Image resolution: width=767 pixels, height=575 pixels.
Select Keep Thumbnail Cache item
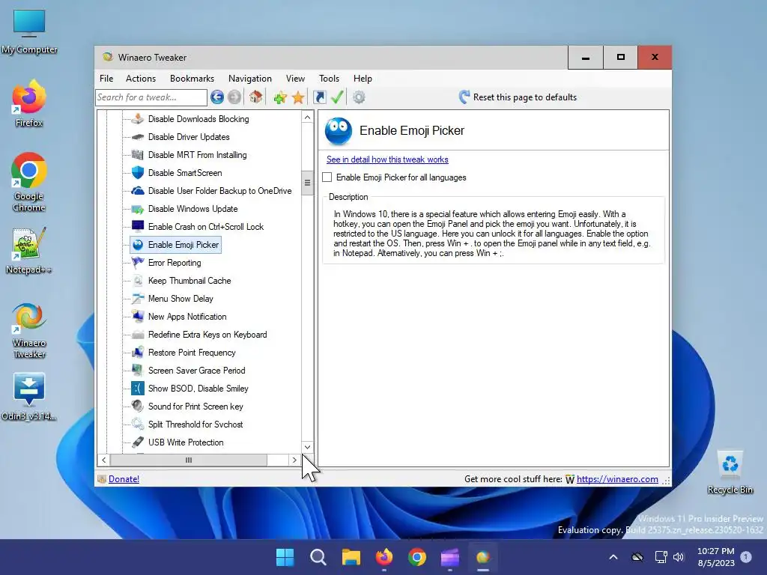(x=190, y=281)
